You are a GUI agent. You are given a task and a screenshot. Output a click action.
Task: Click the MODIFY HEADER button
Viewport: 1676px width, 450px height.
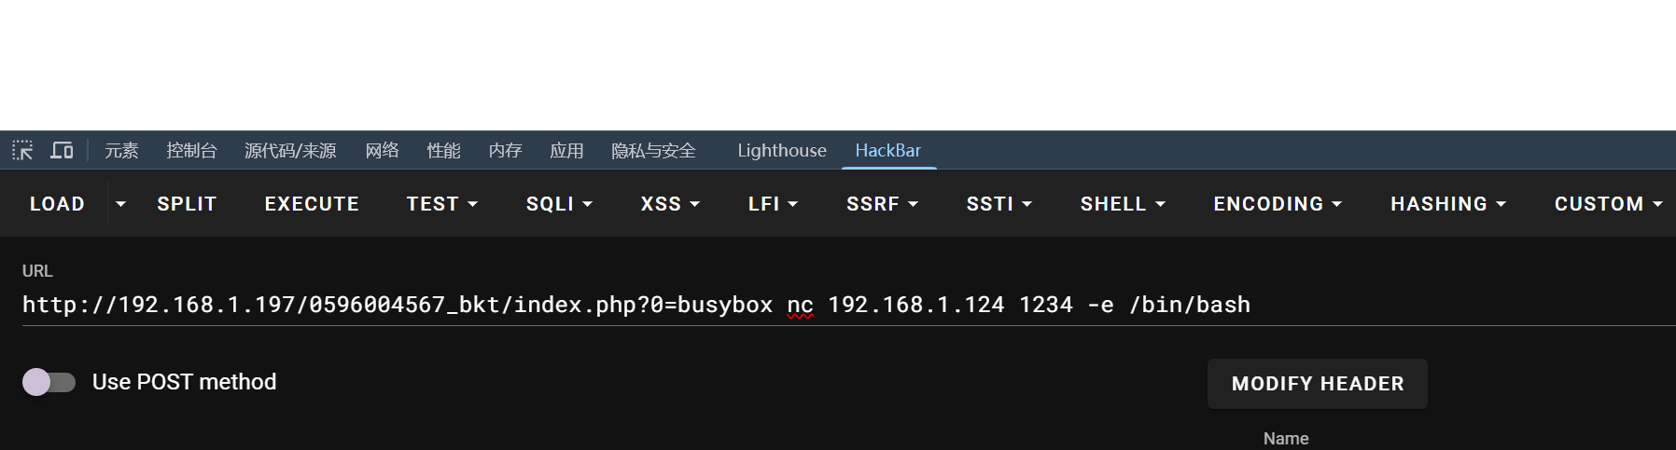1318,384
